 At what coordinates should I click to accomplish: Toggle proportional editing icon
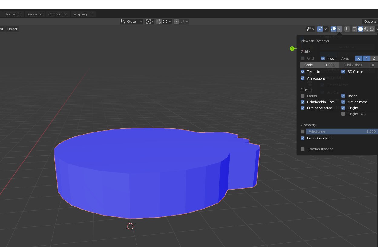click(176, 21)
